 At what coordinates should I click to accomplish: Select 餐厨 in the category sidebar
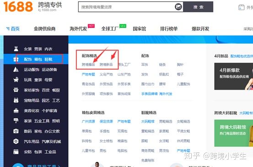coord(56,90)
